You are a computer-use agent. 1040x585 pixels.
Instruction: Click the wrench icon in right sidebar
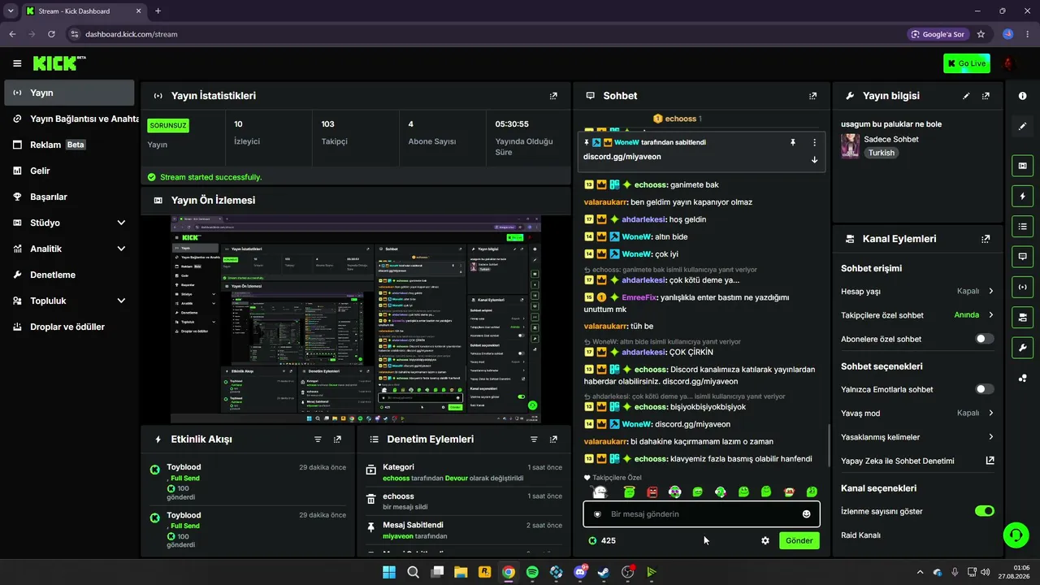pos(1022,347)
